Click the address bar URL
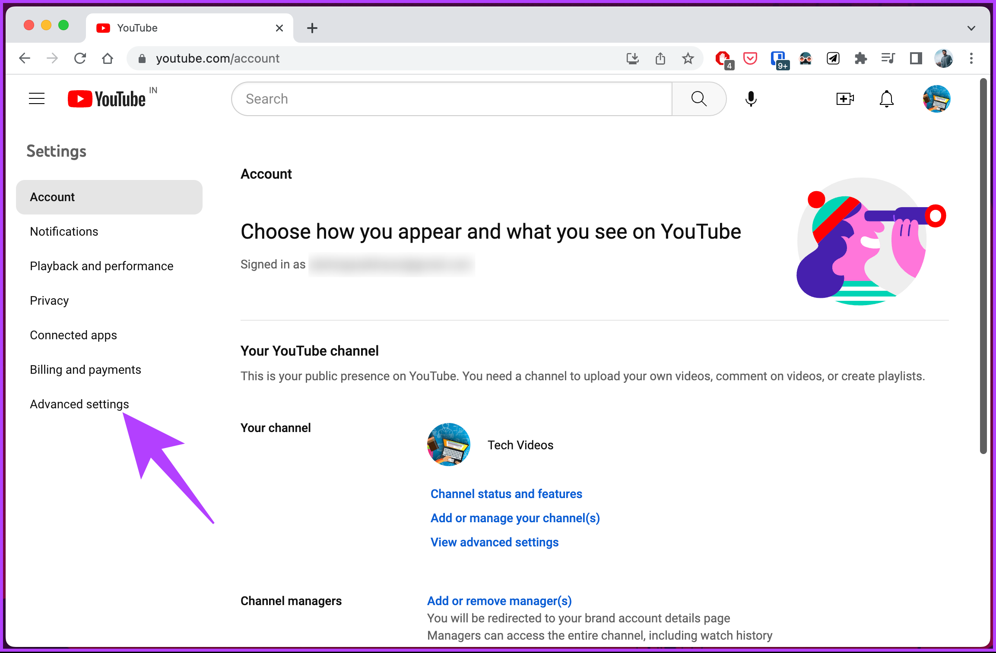The image size is (996, 653). pyautogui.click(x=218, y=58)
